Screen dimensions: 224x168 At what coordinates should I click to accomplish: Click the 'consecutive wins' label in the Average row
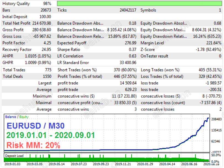[73, 109]
